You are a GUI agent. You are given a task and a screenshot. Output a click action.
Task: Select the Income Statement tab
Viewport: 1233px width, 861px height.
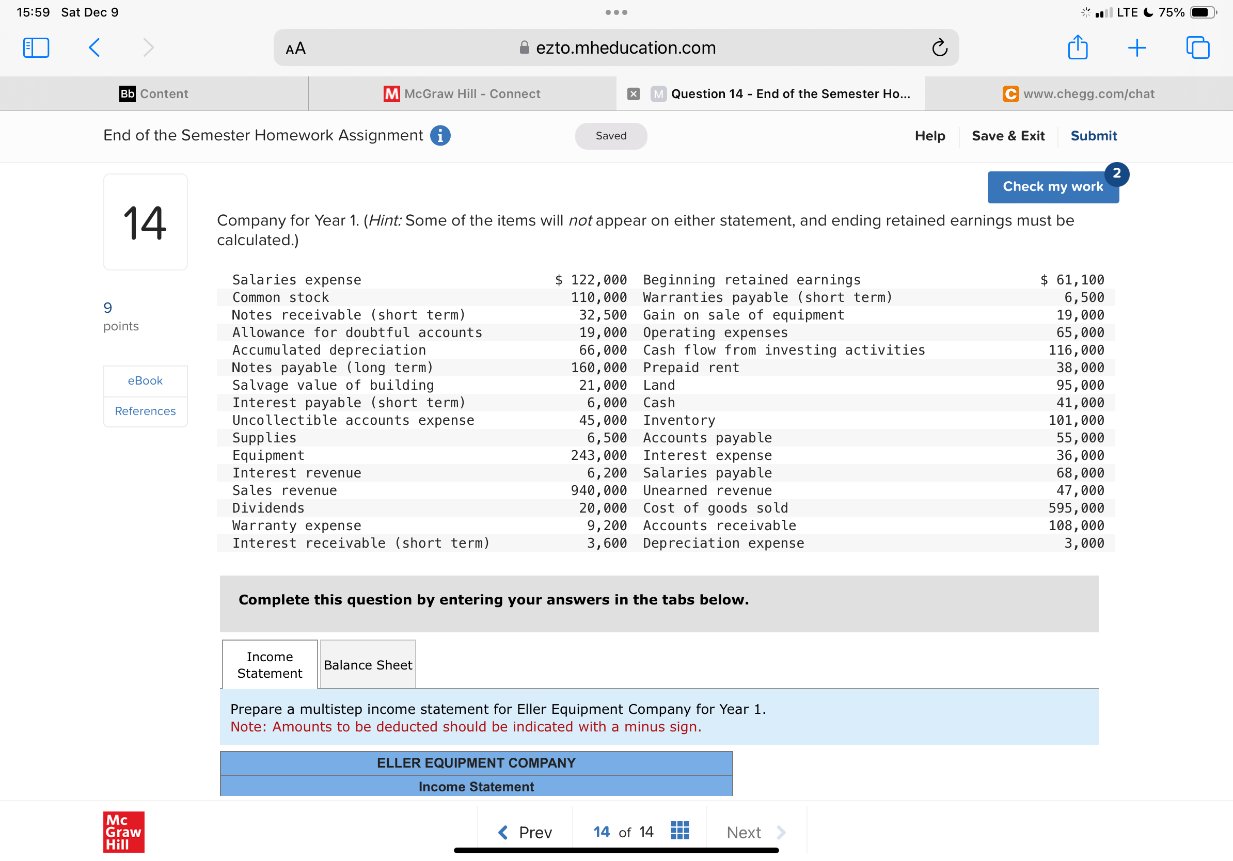click(270, 664)
